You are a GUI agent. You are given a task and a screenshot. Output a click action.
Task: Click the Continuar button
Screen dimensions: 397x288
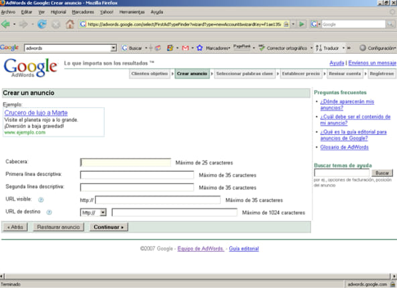[x=109, y=227]
